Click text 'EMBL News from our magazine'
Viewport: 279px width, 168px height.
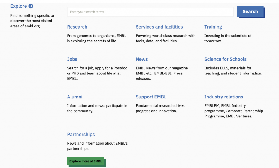pyautogui.click(x=162, y=68)
